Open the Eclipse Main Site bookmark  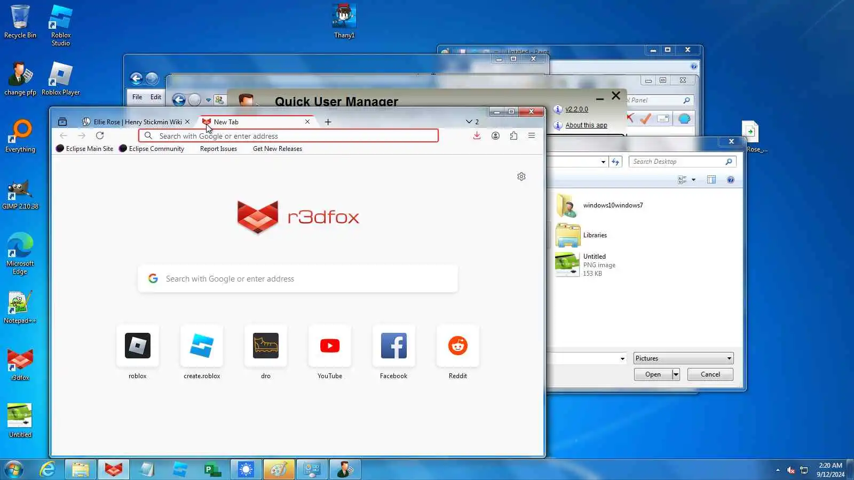click(85, 149)
